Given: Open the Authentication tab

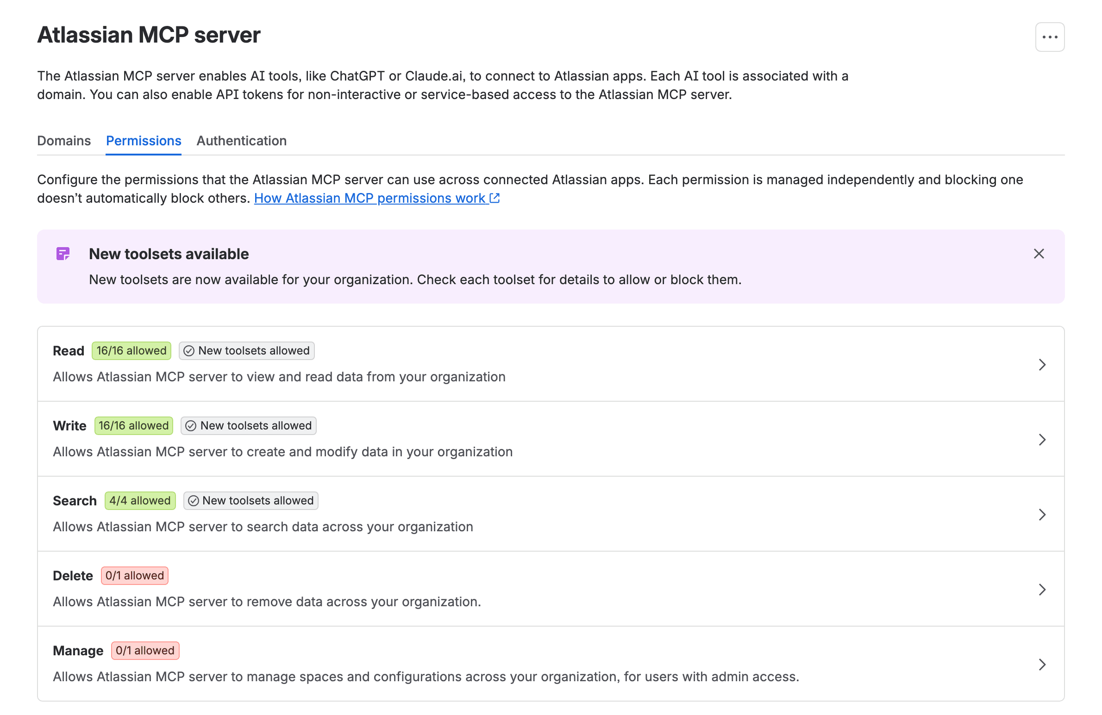Looking at the screenshot, I should [x=242, y=141].
